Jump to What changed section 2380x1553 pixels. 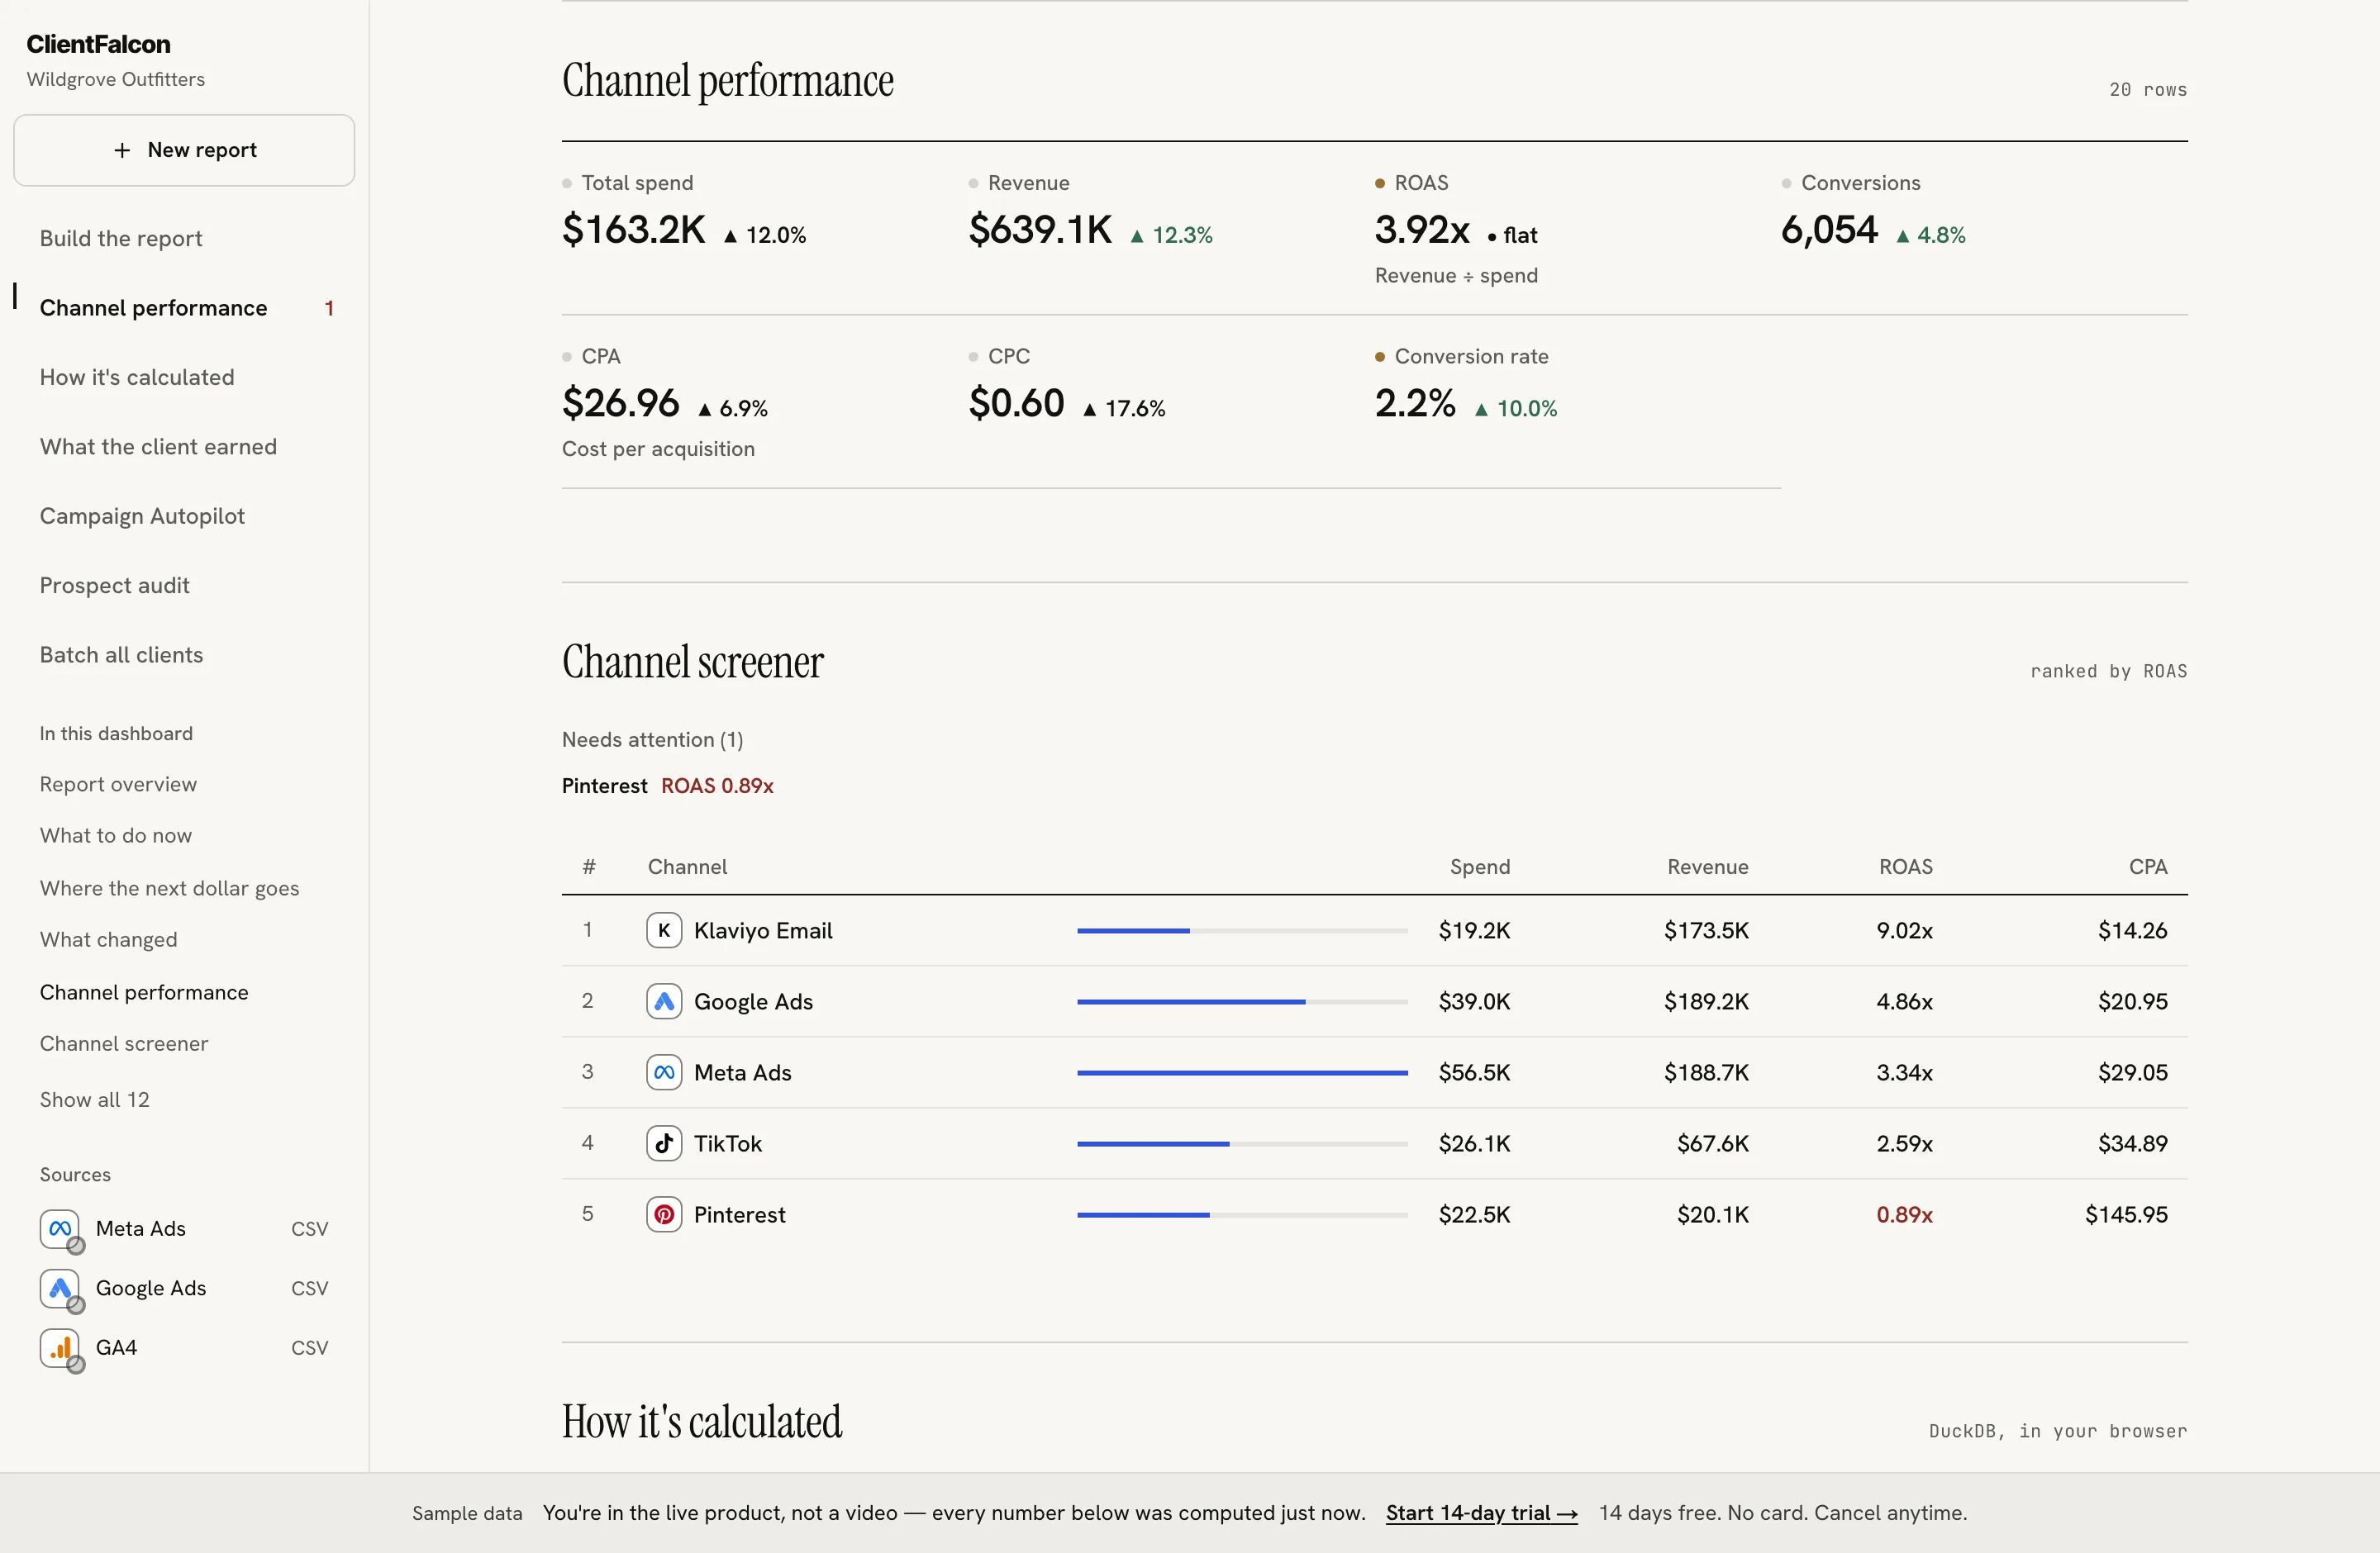(108, 939)
